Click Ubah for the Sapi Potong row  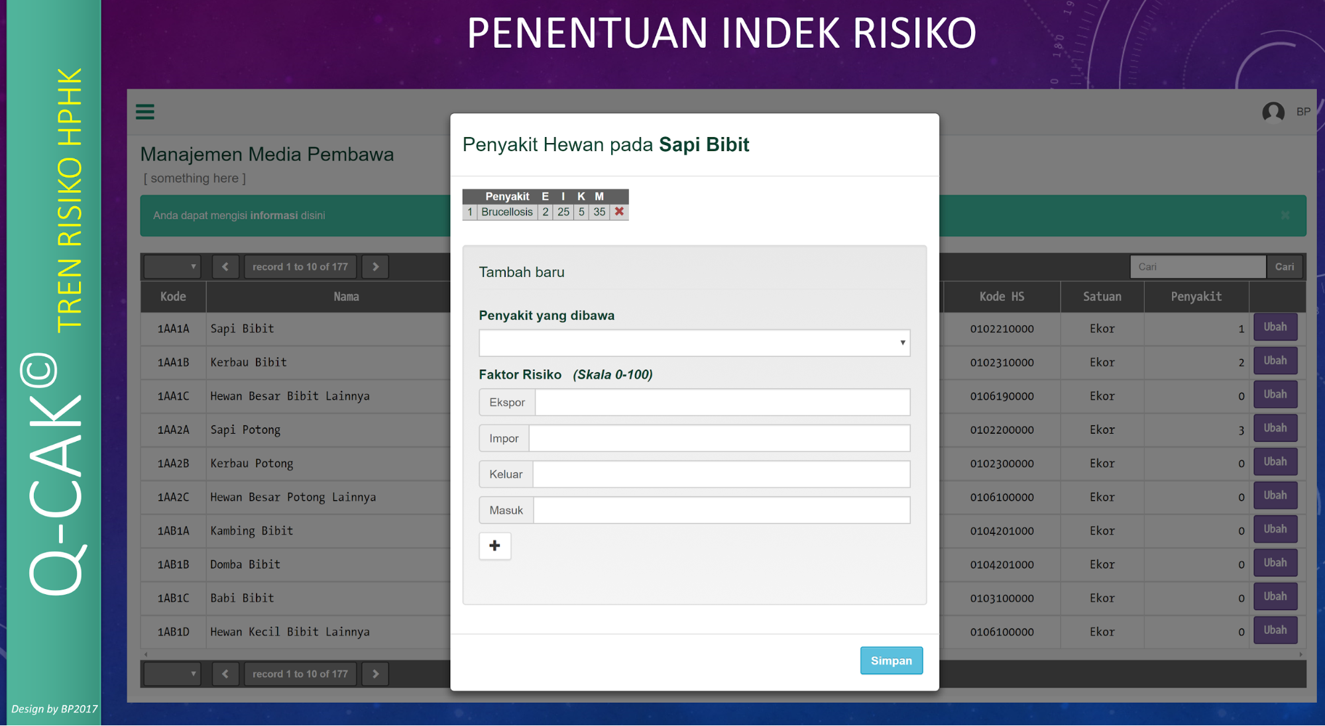(1275, 429)
